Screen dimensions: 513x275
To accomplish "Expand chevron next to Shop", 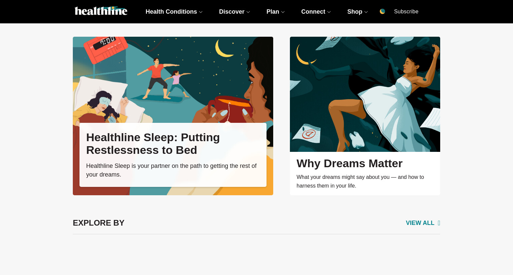I will pos(366,12).
